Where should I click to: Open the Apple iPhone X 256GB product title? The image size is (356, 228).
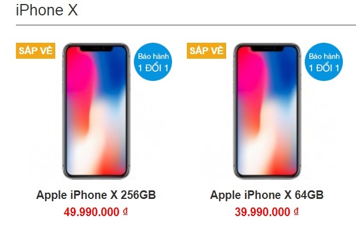click(96, 195)
